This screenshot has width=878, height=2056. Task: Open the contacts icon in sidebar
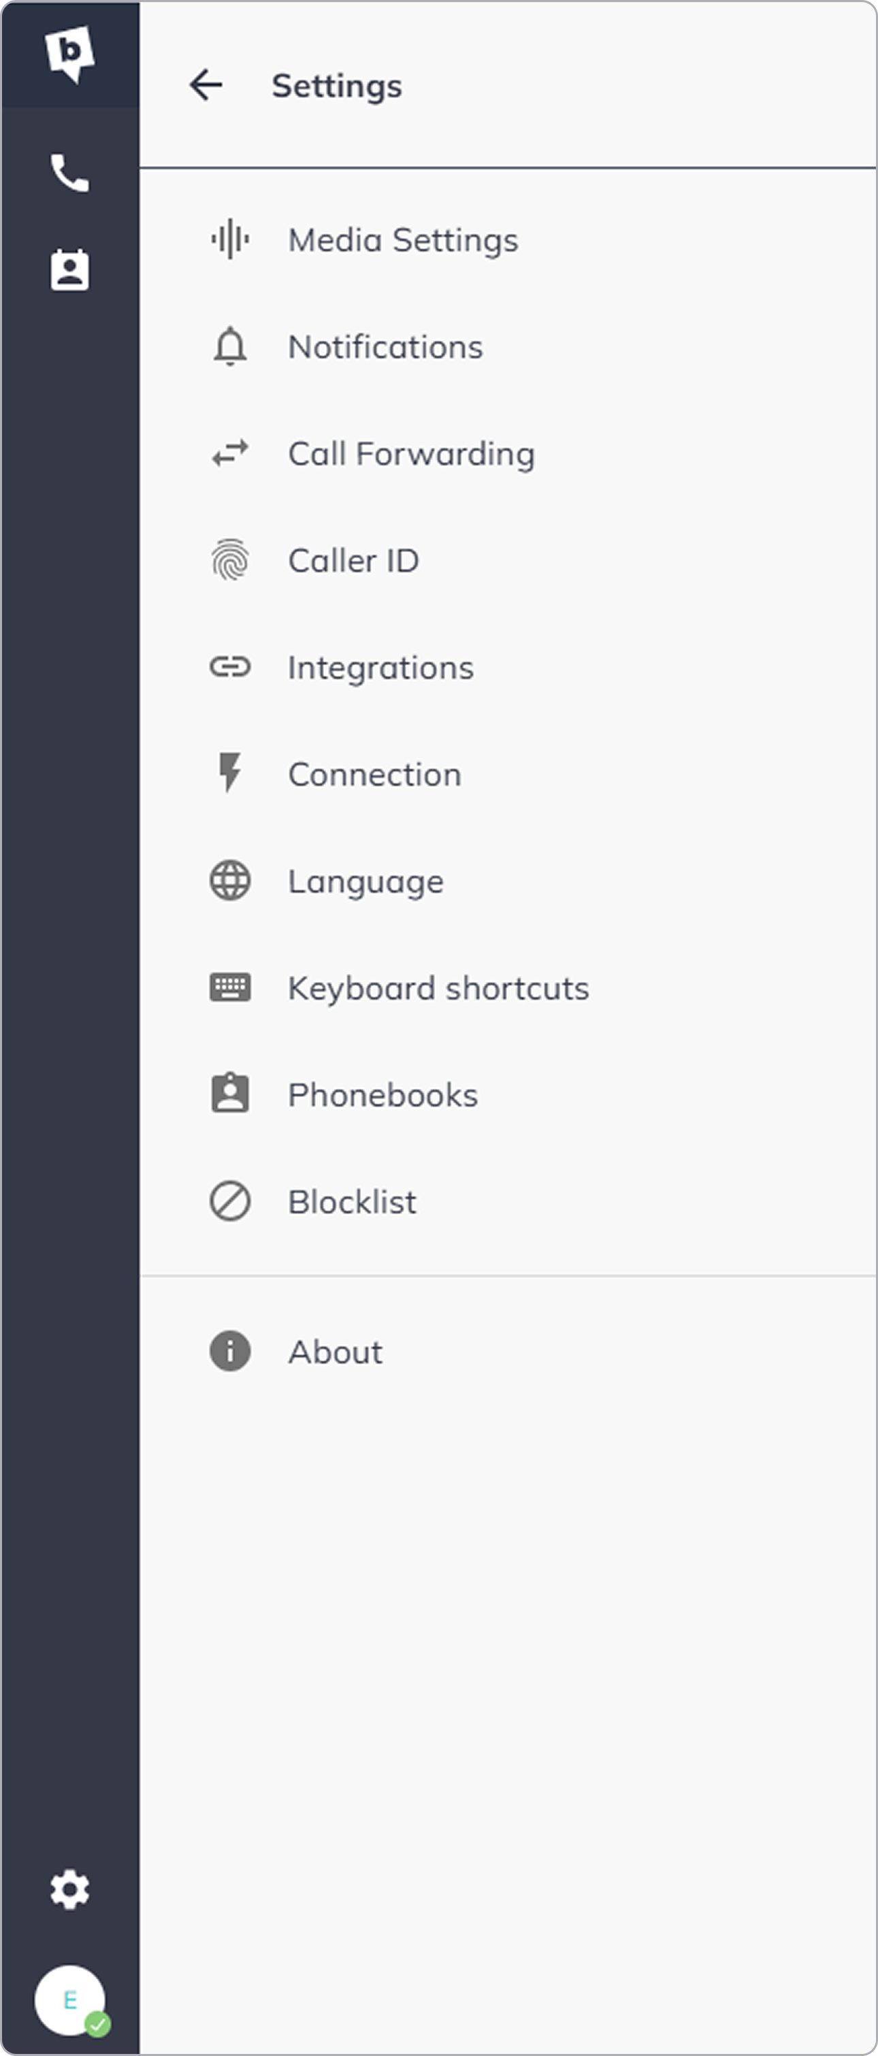[x=70, y=271]
